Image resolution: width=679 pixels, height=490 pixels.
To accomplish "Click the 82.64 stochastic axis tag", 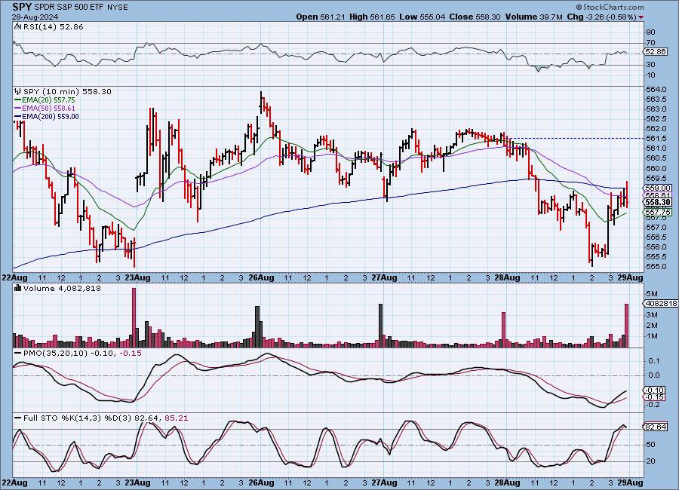I will tap(655, 427).
